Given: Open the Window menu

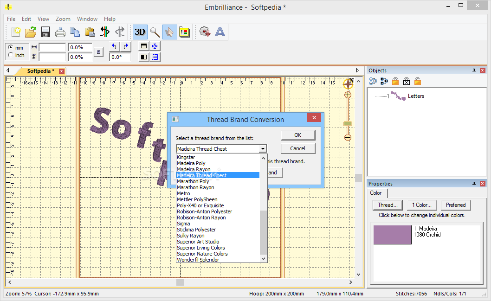Looking at the screenshot, I should [87, 19].
